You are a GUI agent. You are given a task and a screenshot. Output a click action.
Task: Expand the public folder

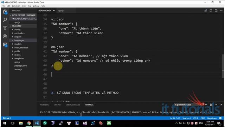[17, 51]
